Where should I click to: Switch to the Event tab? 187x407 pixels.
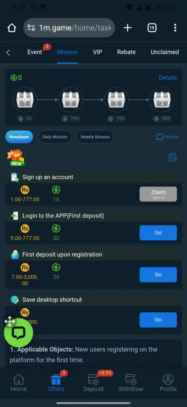(34, 52)
